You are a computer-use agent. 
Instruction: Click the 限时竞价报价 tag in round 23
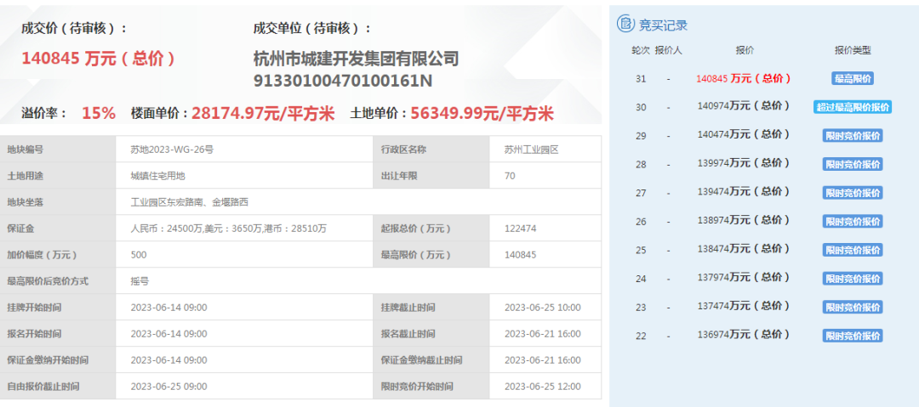pos(853,307)
